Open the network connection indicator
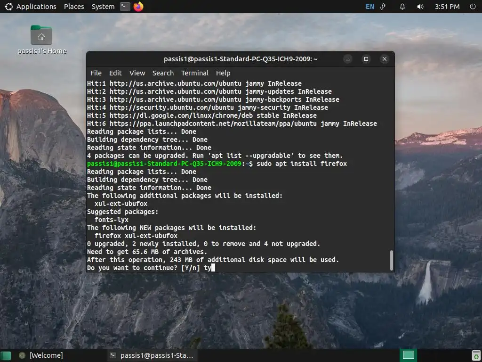This screenshot has width=482, height=362. click(383, 7)
